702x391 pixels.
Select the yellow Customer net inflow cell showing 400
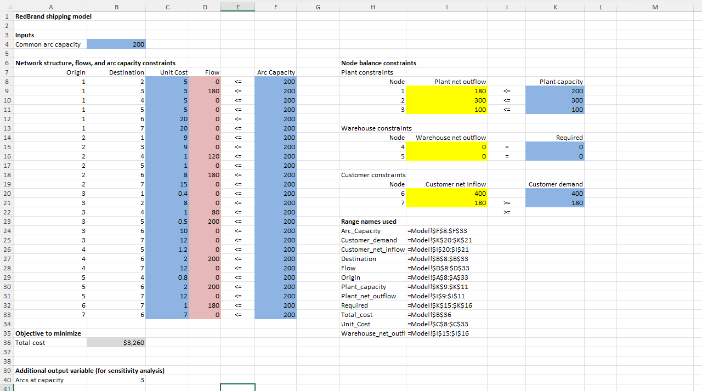click(446, 193)
